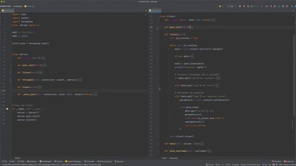Switch to the client.py tab in the right editor
Viewport: 296px width, 166px height.
[x=154, y=10]
